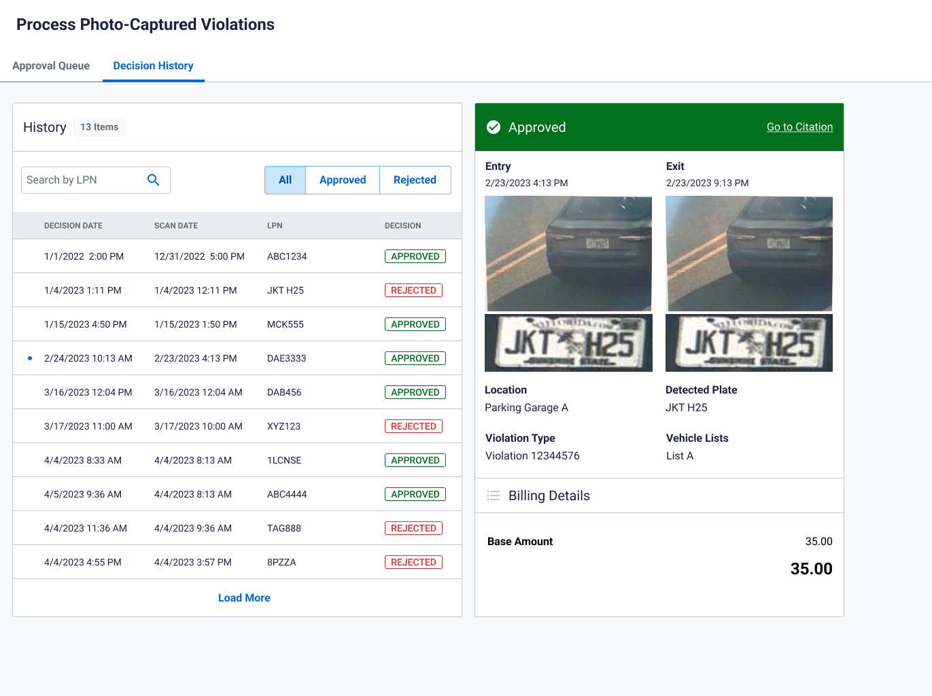Click the search magnifier icon

153,180
